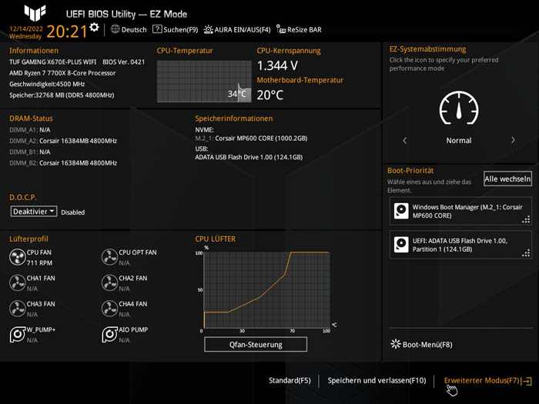
Task: Click DIMM_B1: N/A row
Action: pos(29,152)
